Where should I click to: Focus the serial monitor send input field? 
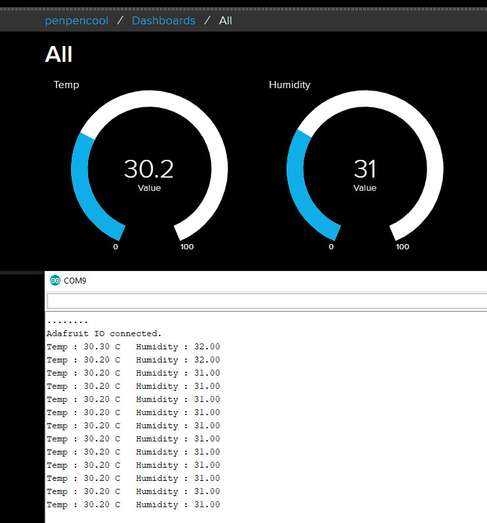point(267,301)
